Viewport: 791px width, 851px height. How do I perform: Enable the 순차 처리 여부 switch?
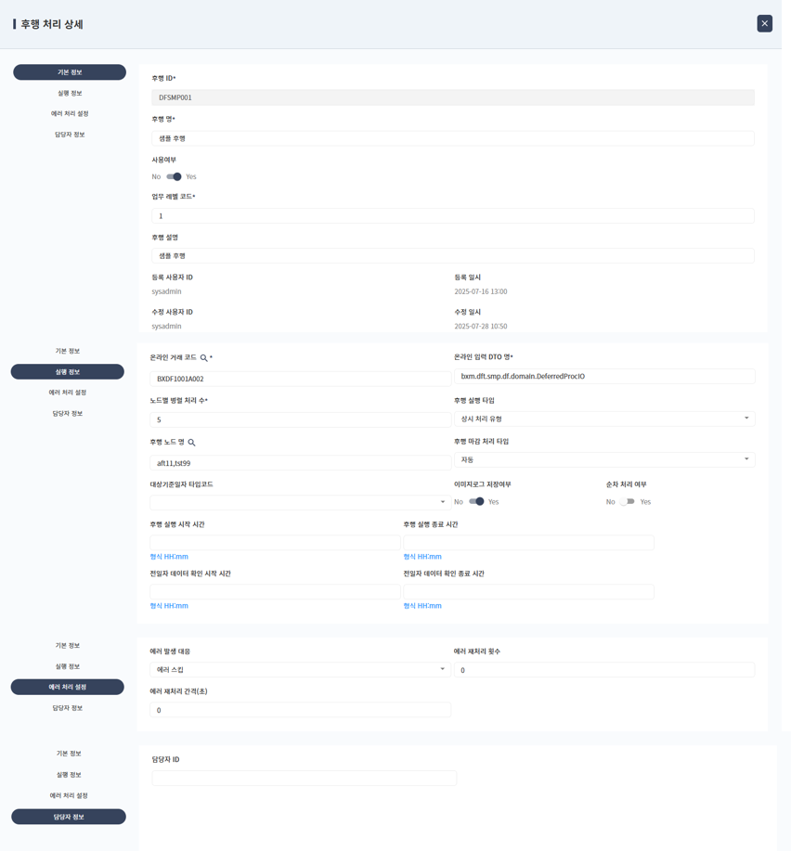click(629, 501)
